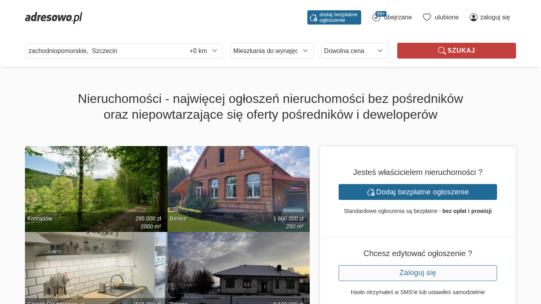Click the house icon in Dodaj bezpłatne ogłoszenie
Viewport: 541px width, 304px height.
coord(371,192)
